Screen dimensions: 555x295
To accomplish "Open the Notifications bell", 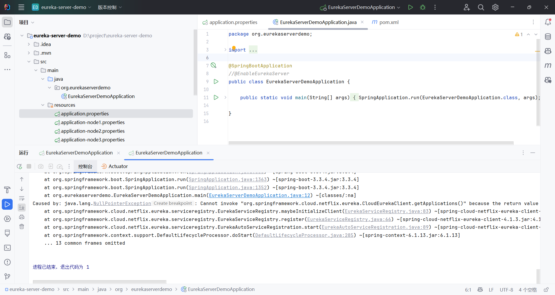I will [x=548, y=22].
